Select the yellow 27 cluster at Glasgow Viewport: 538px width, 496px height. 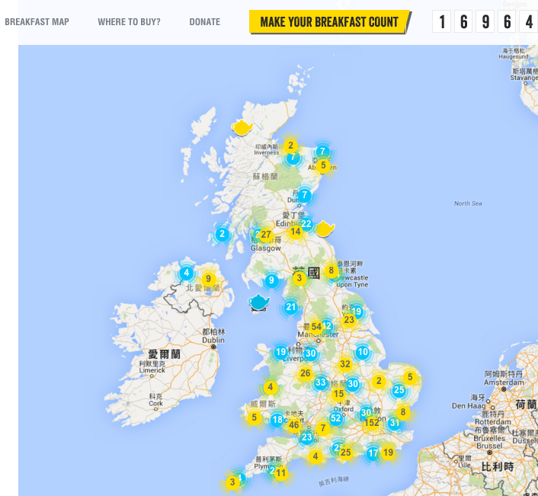(x=266, y=235)
